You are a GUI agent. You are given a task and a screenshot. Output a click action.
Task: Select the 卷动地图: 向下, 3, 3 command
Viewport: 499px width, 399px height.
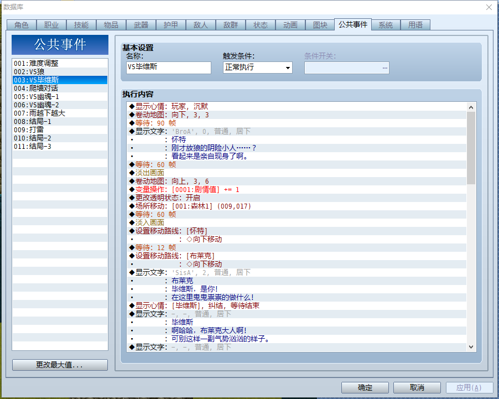point(297,115)
